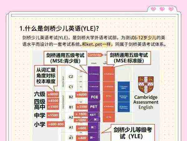The width and height of the screenshot is (187, 141).
Task: Click the ≈4500 tag beside 四级
Action: (x=53, y=101)
